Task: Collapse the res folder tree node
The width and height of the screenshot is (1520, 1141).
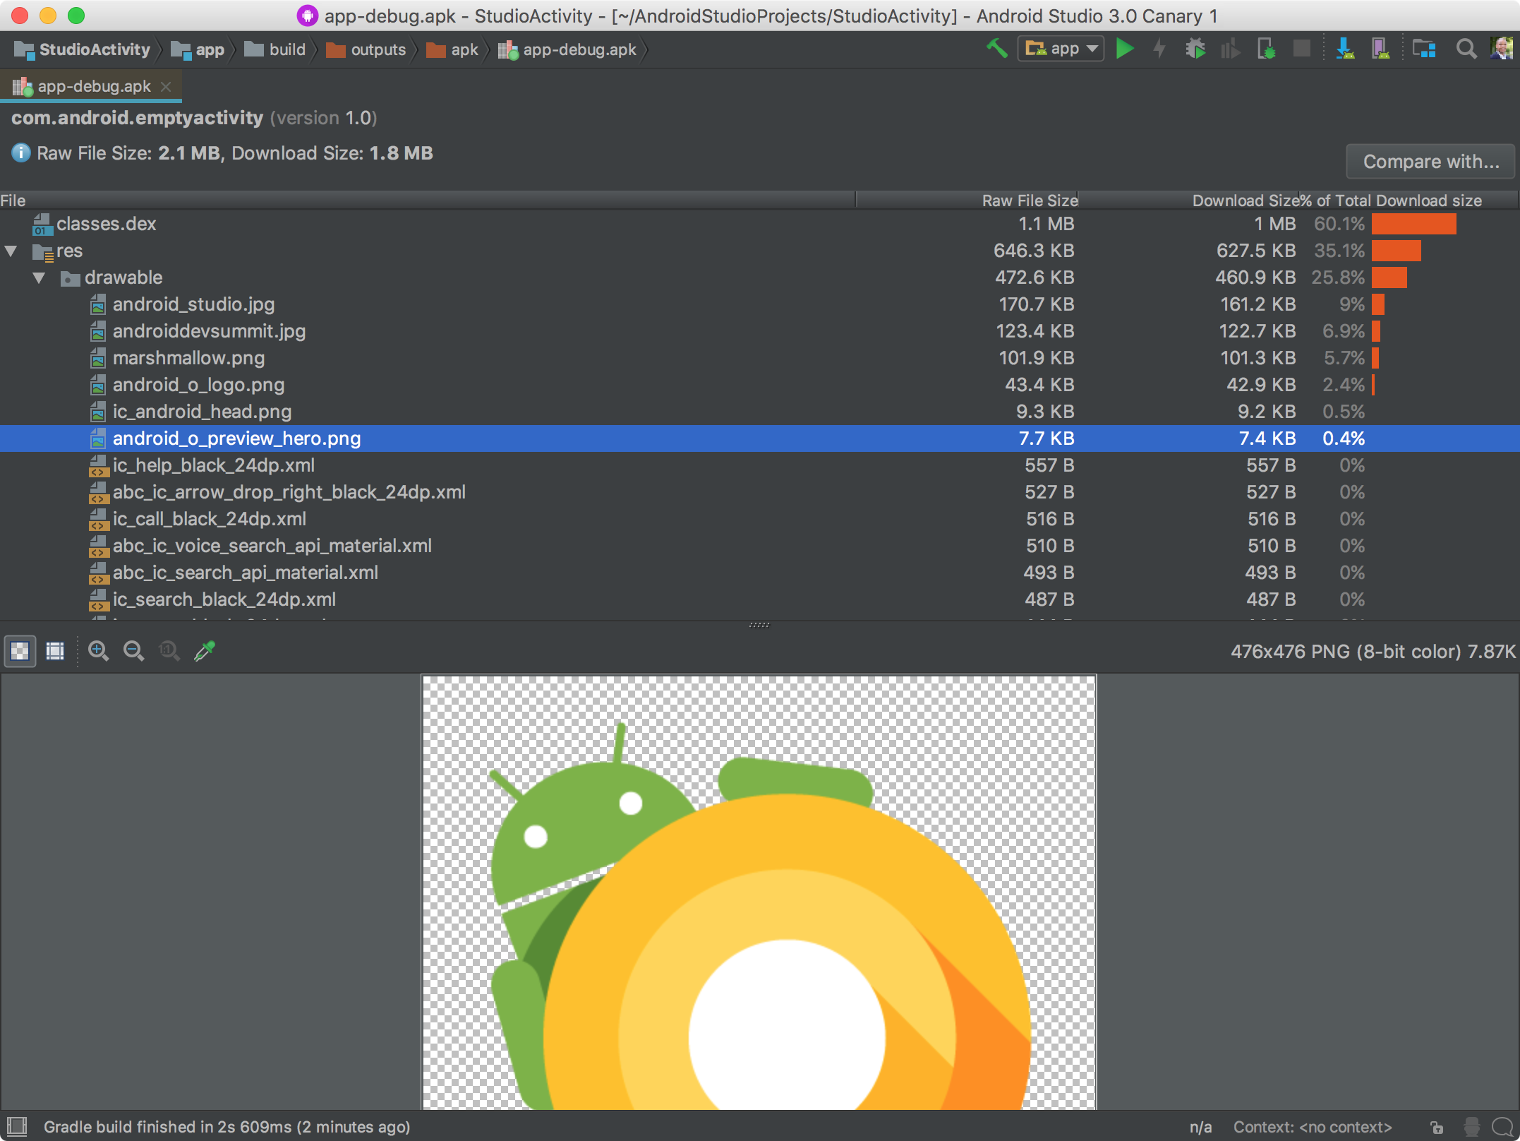Action: click(11, 251)
